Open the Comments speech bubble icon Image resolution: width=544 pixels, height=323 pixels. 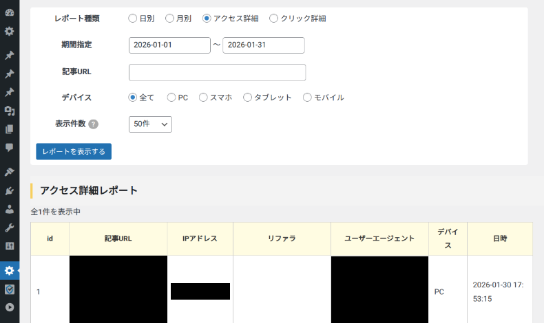coord(10,148)
